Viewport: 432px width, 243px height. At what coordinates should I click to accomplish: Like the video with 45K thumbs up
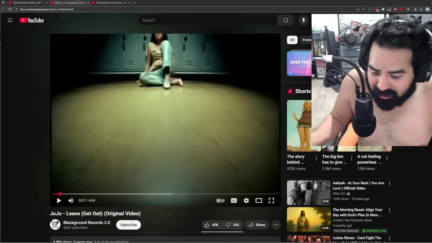(x=211, y=225)
